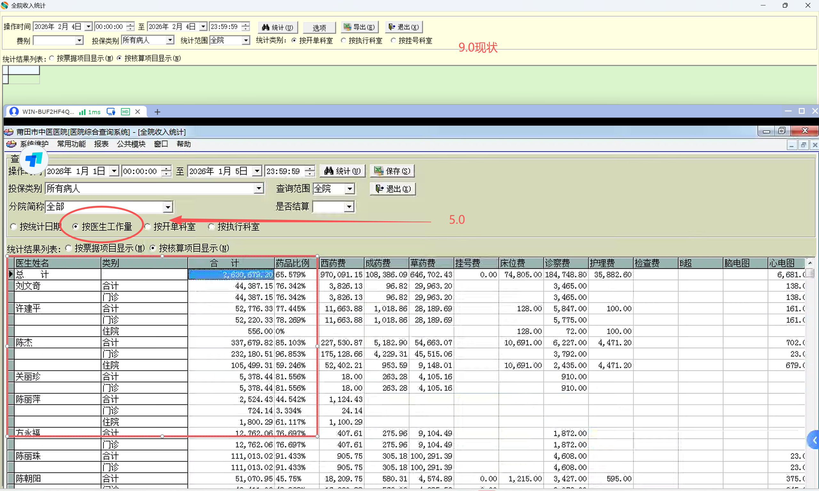Click the grid vertical scrollbar thumb
The width and height of the screenshot is (819, 491).
[x=810, y=273]
